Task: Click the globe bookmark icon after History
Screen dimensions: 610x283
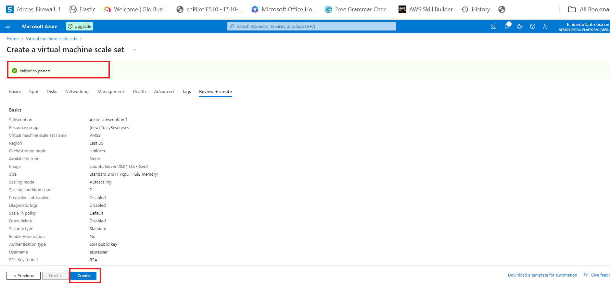Action: pyautogui.click(x=502, y=9)
